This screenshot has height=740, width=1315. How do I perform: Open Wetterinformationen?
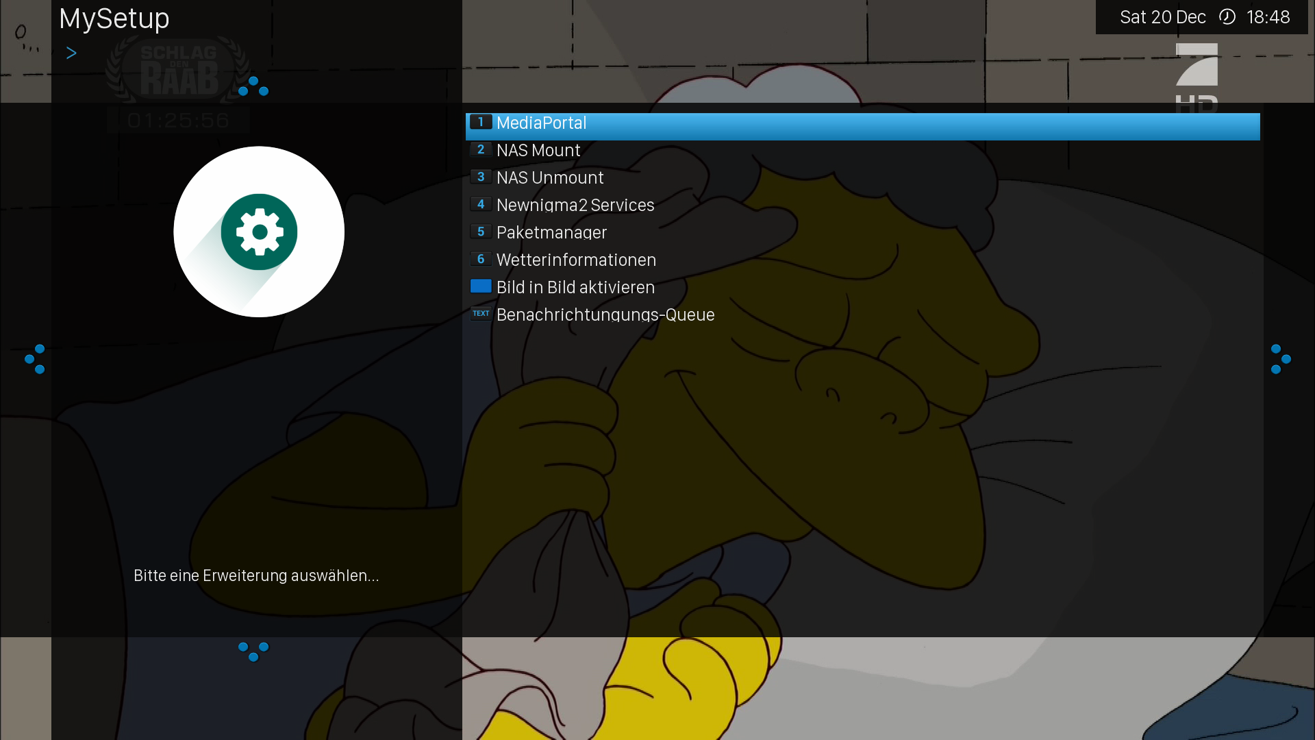pos(575,260)
